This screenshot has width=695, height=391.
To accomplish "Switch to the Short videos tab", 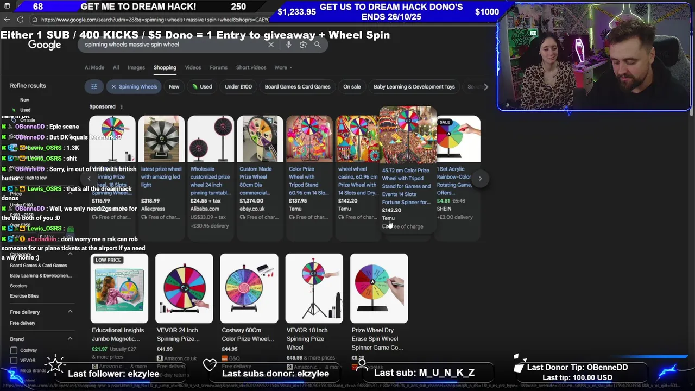I will click(x=251, y=67).
